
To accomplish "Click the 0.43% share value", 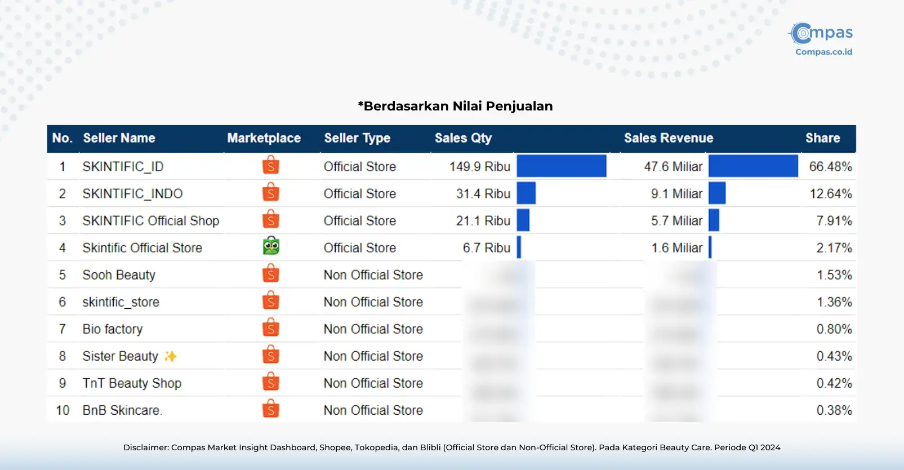I will click(834, 356).
